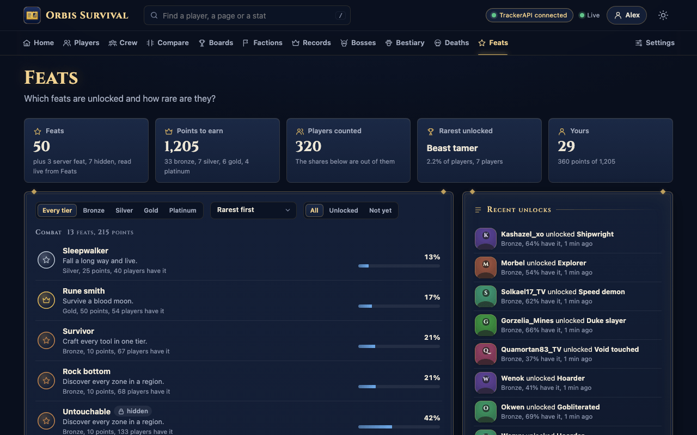Viewport: 697px width, 435px height.
Task: Click the trophy icon on Rarest unlocked card
Action: [x=431, y=131]
